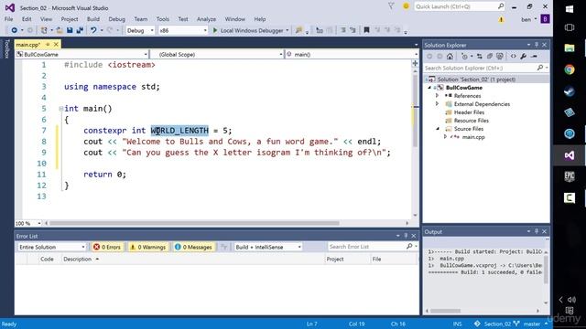Click the Find in Files toolbar icon
This screenshot has width=586, height=329.
pos(298,30)
